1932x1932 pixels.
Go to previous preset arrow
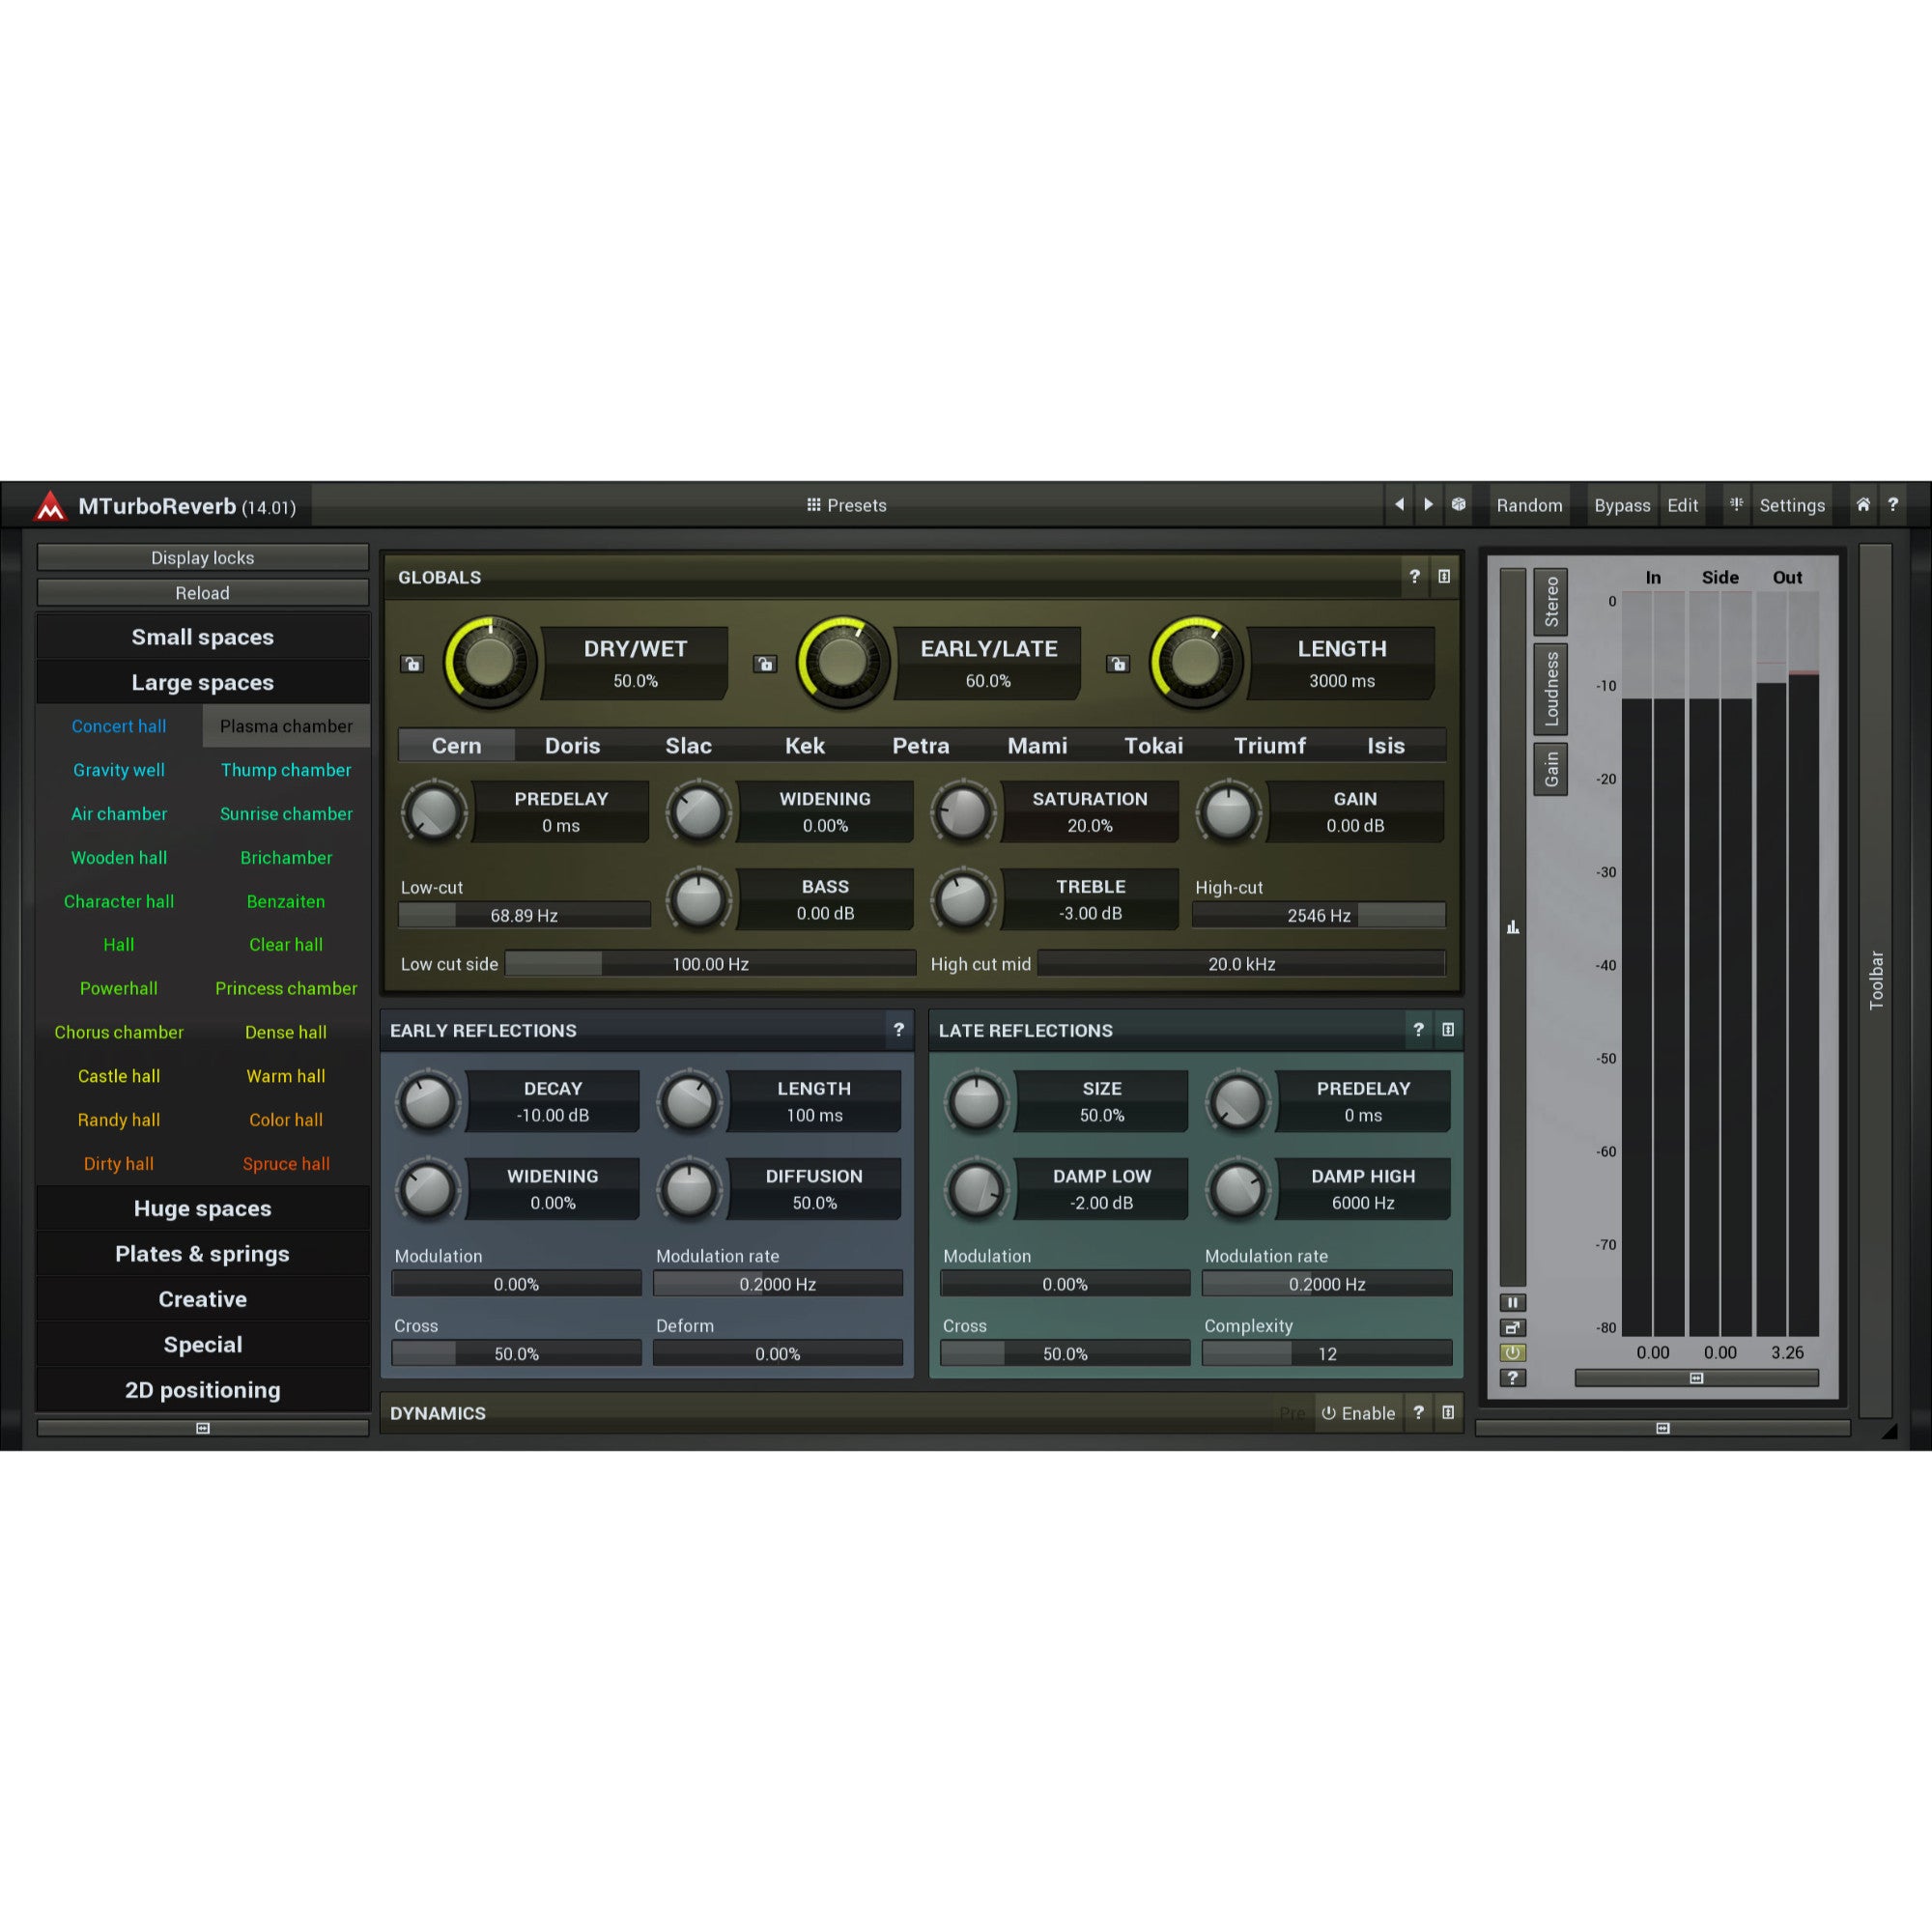[1399, 505]
